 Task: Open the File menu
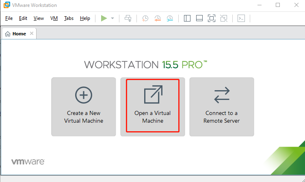(9, 18)
